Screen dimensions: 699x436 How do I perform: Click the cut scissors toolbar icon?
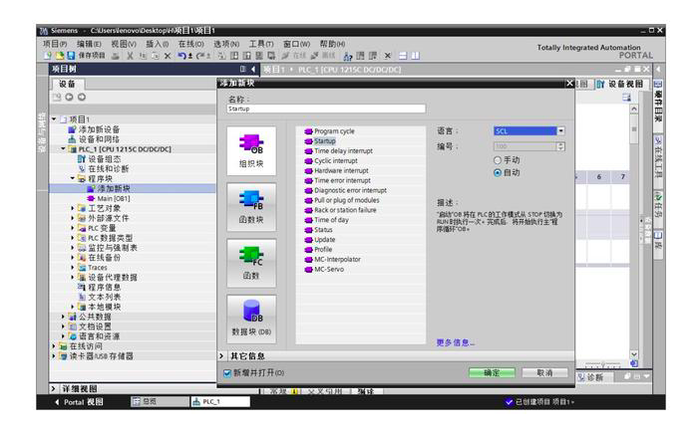[130, 56]
